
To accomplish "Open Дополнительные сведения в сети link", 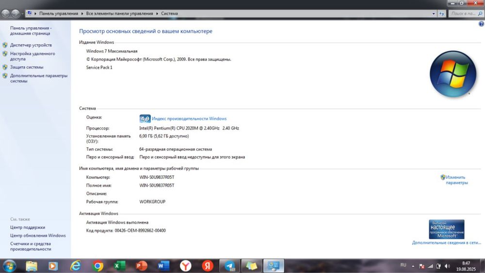I will (446, 242).
